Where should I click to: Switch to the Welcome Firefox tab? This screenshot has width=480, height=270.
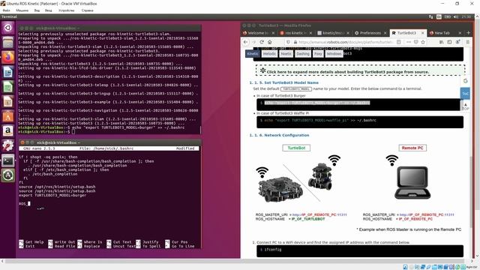[258, 33]
